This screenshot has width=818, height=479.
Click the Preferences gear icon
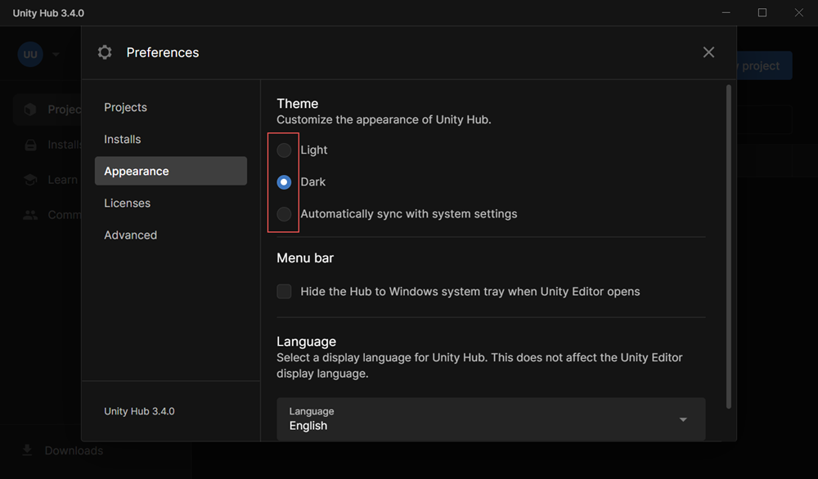(x=105, y=52)
